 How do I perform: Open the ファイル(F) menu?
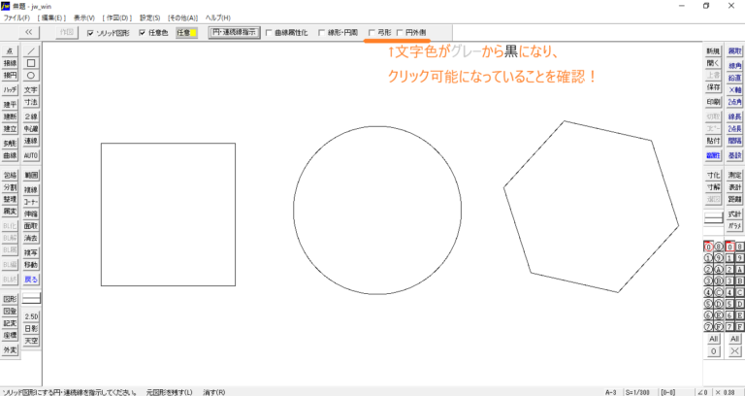[x=17, y=17]
